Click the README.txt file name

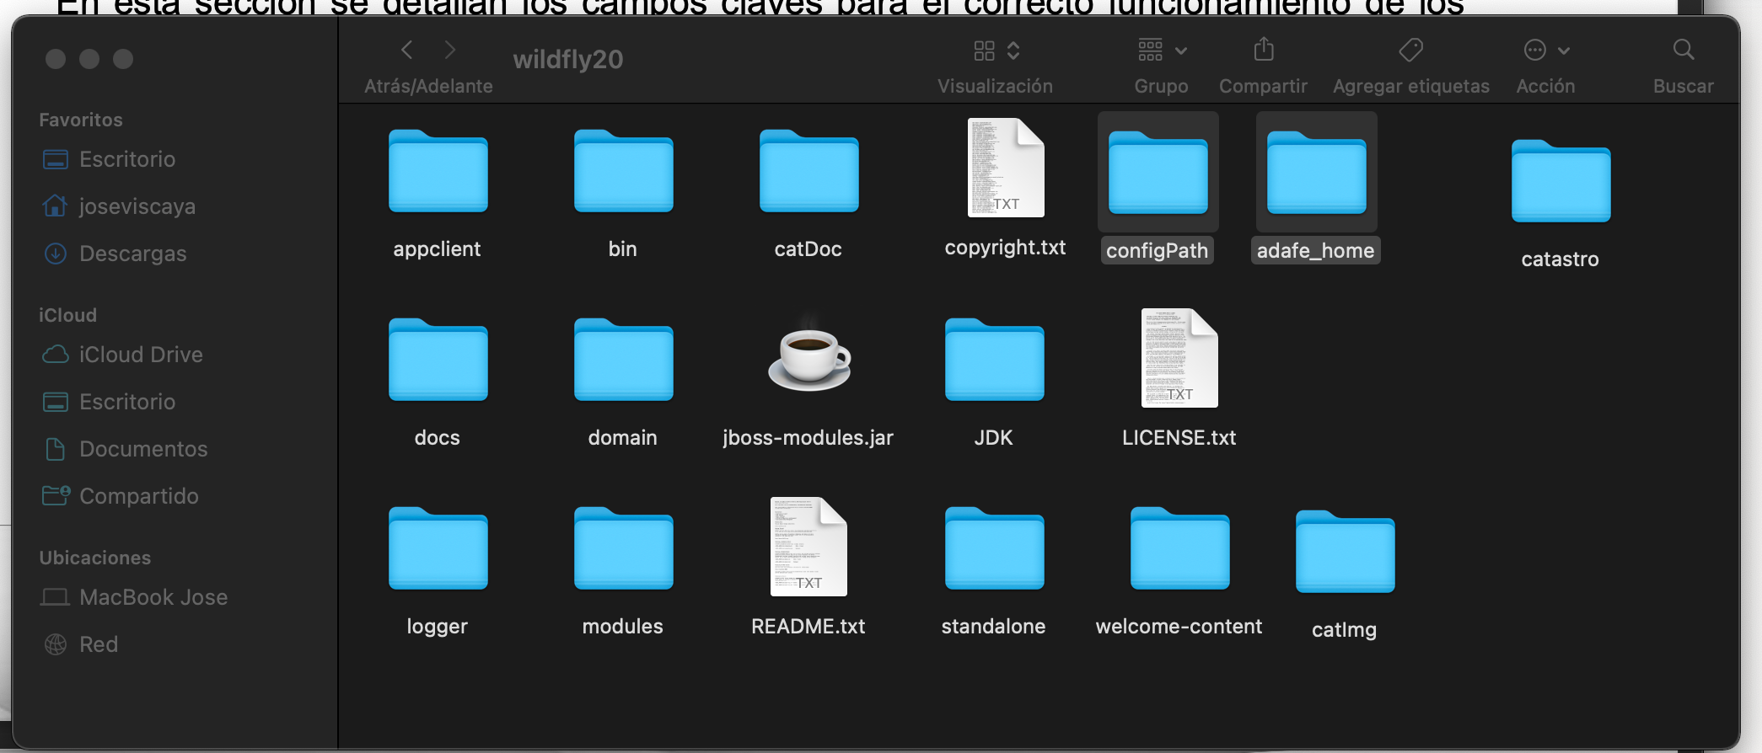pos(808,627)
